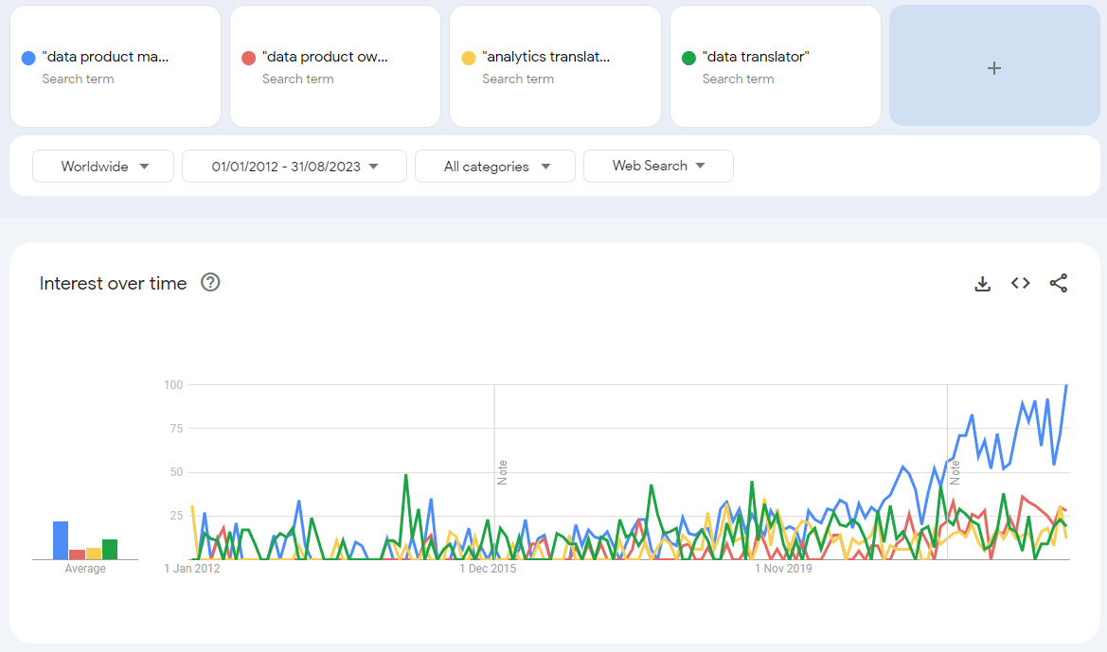Click the blue dot of data product manager
The width and height of the screenshot is (1107, 652).
29,58
